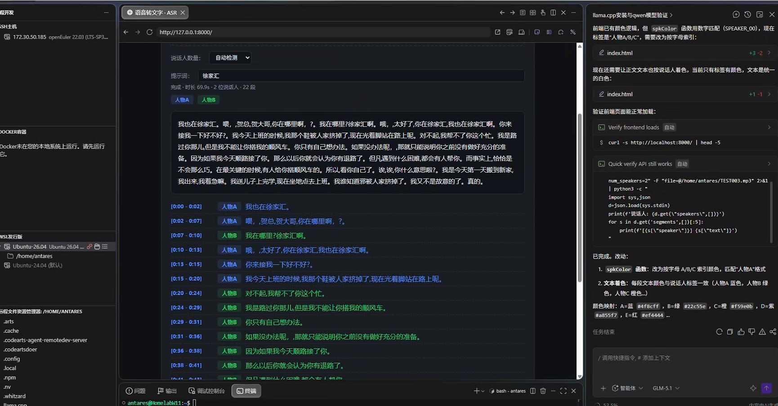Give thumbs up to the response
The image size is (778, 406).
pos(741,332)
